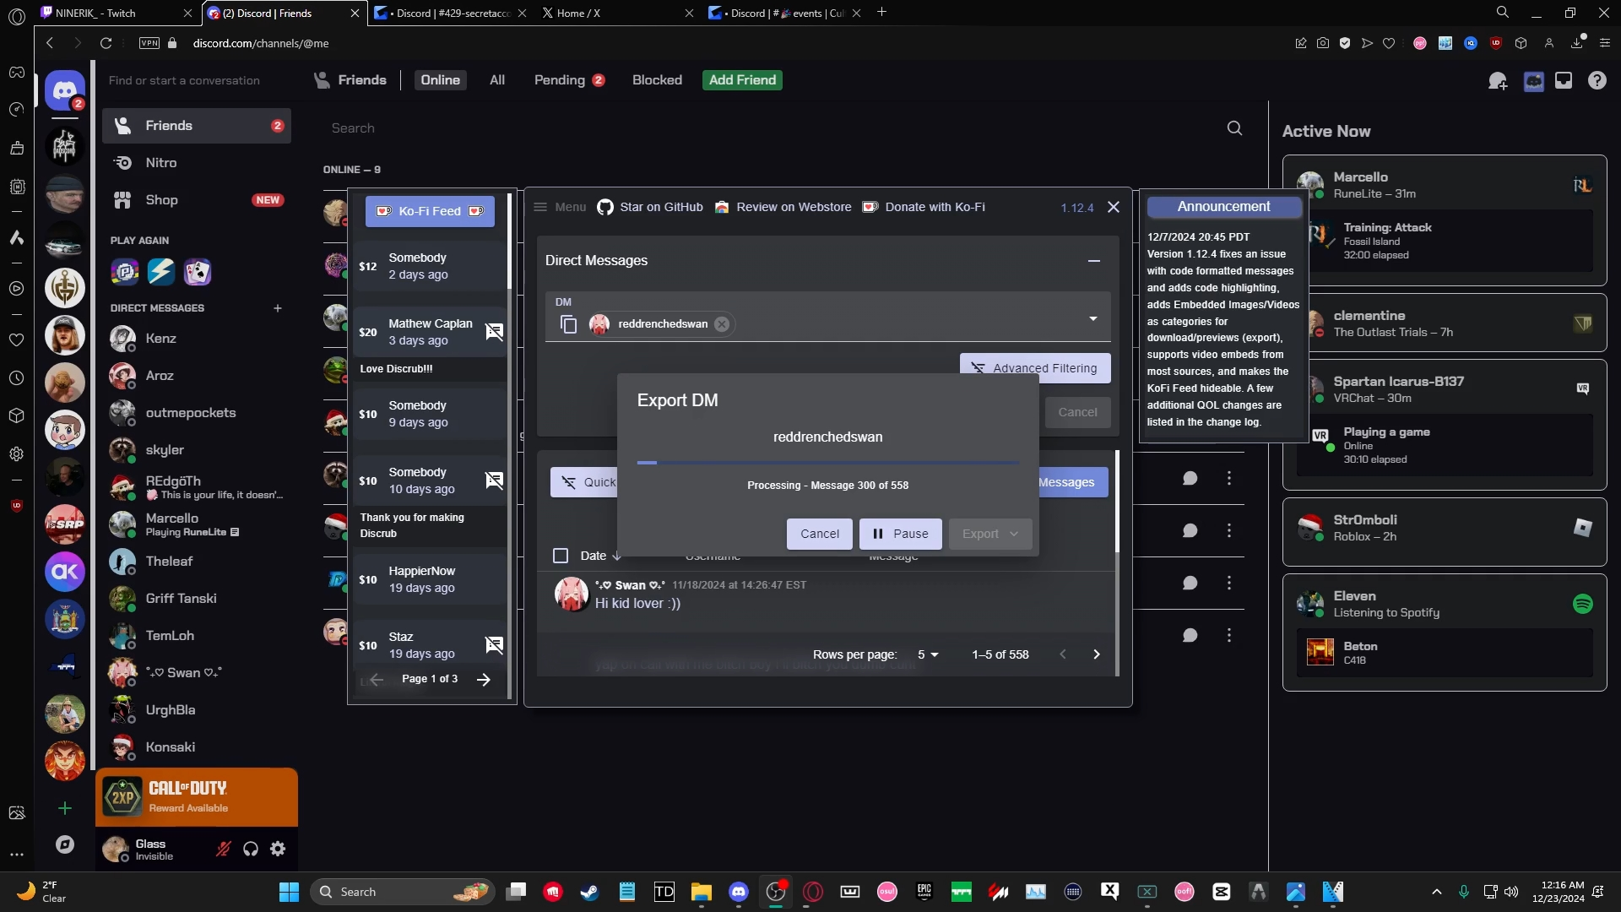Open Blocked users tab
1621x912 pixels.
[657, 80]
